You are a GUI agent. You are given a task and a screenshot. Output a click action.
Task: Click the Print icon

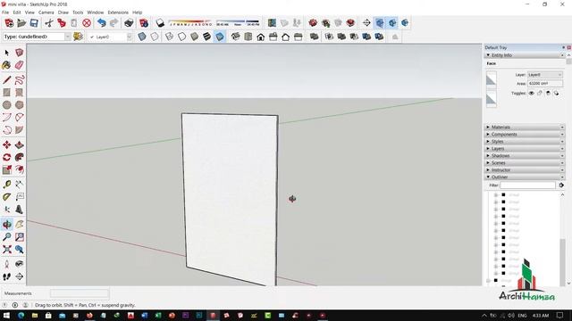click(x=129, y=23)
